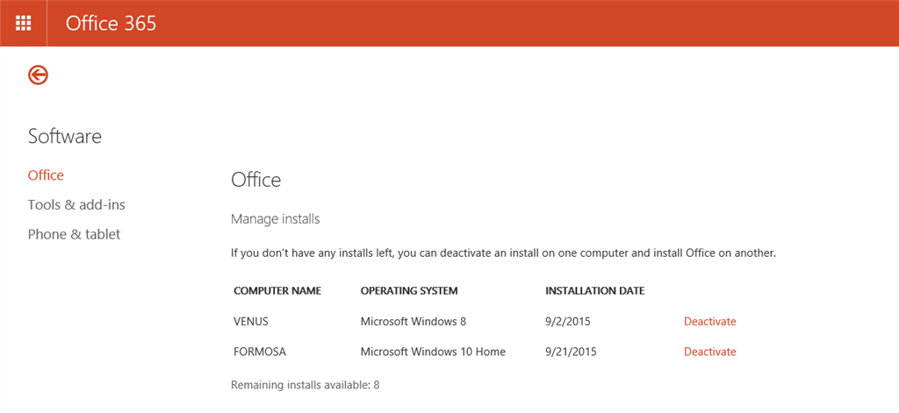Click the back arrow icon
This screenshot has height=413, width=899.
point(38,75)
